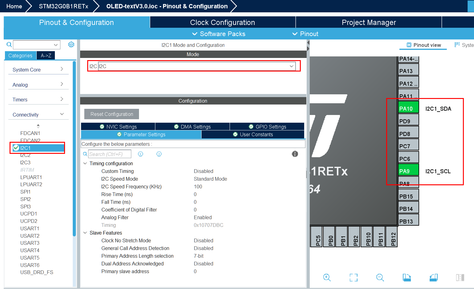
Task: Click the Custom Timing Disabled value
Action: [x=203, y=171]
